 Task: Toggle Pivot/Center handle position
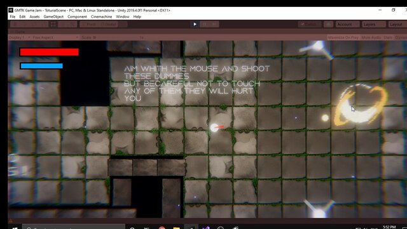90,24
